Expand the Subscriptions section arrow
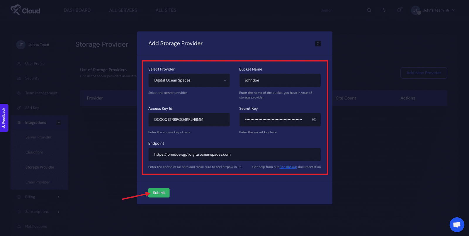 [59, 212]
